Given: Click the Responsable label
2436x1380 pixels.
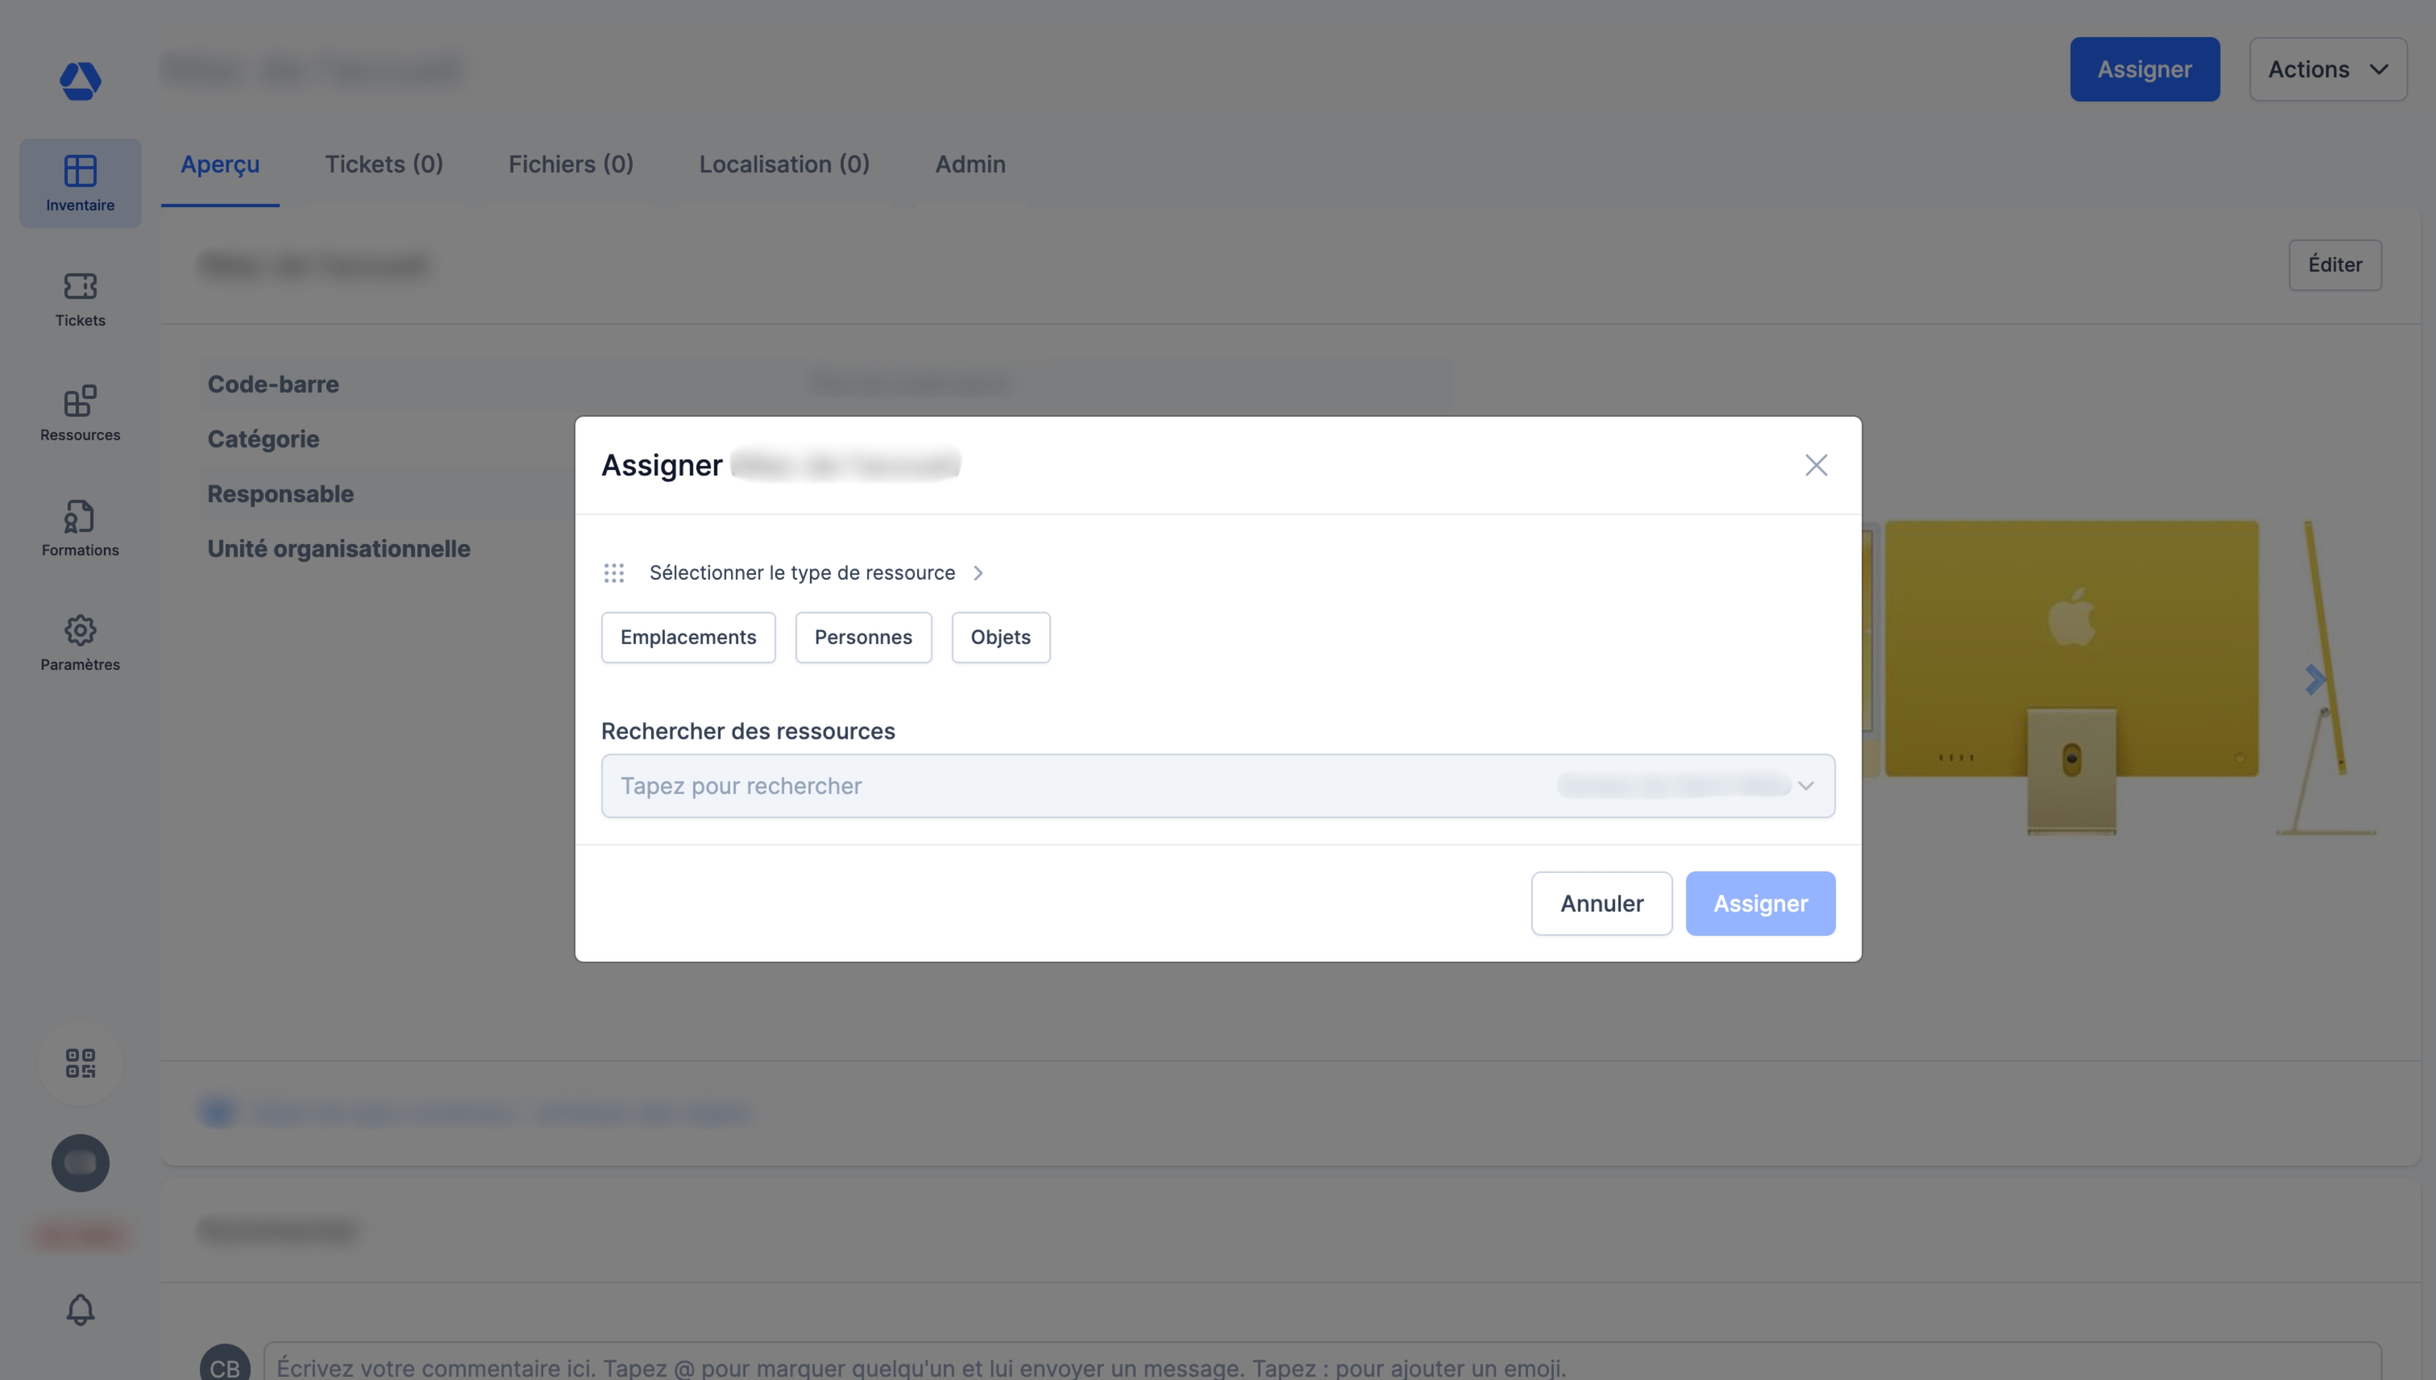Looking at the screenshot, I should coord(281,494).
